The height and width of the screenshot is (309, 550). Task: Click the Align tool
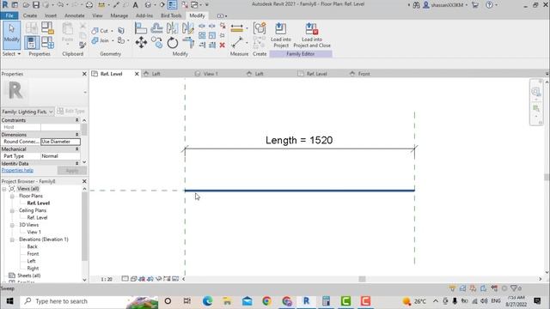pos(141,28)
